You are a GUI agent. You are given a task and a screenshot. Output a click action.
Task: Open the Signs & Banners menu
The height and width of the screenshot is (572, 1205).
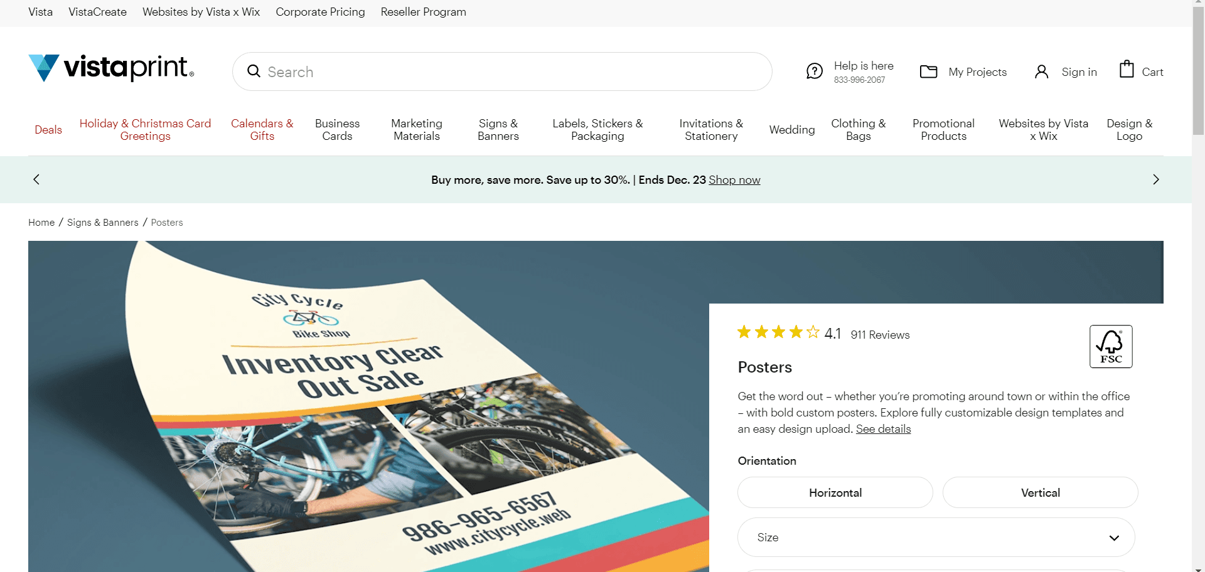(x=498, y=130)
